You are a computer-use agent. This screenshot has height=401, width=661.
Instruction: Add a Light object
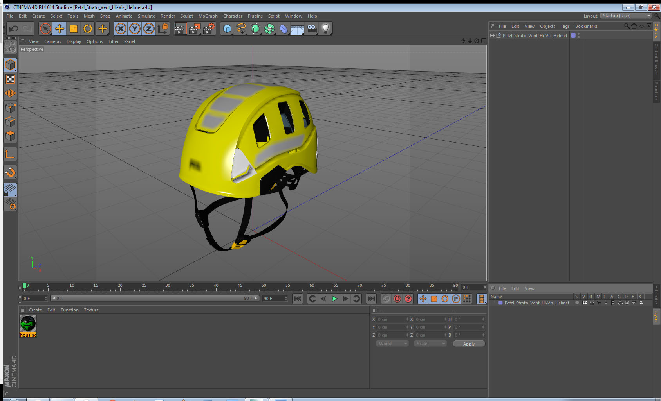pos(326,29)
